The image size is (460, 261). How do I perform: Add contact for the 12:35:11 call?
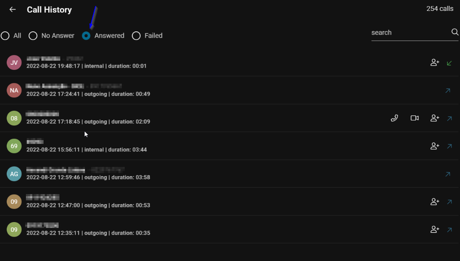(435, 229)
